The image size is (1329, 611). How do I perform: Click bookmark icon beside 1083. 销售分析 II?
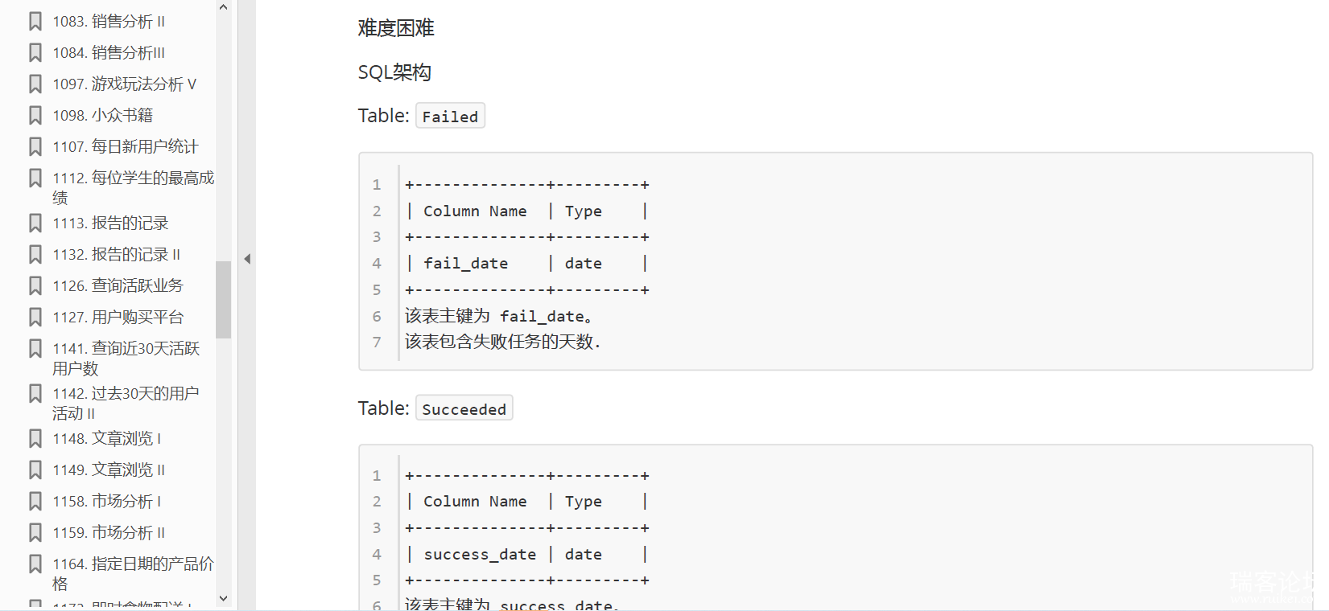[35, 22]
